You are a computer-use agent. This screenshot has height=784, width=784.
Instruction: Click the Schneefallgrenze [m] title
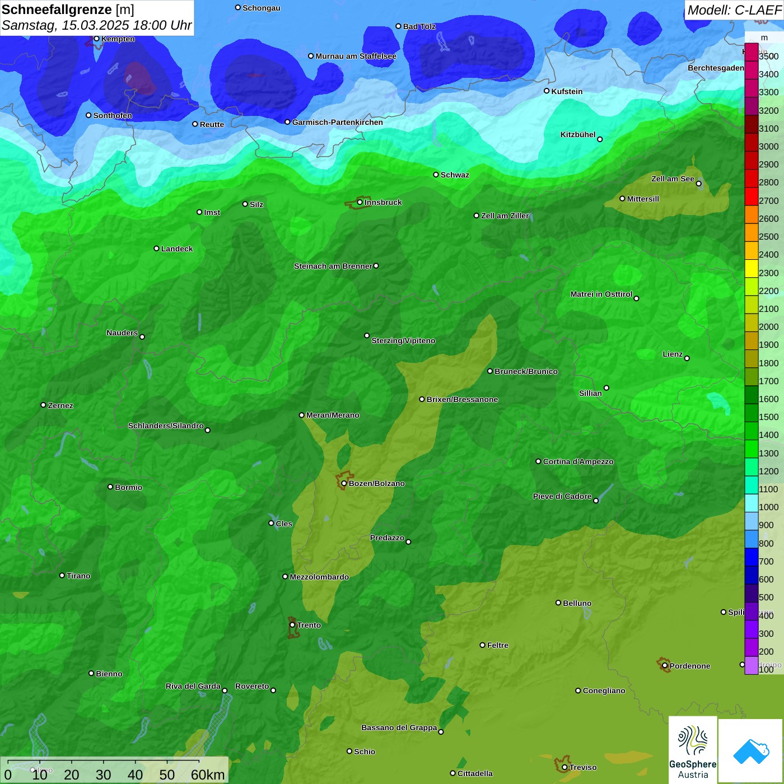point(68,10)
